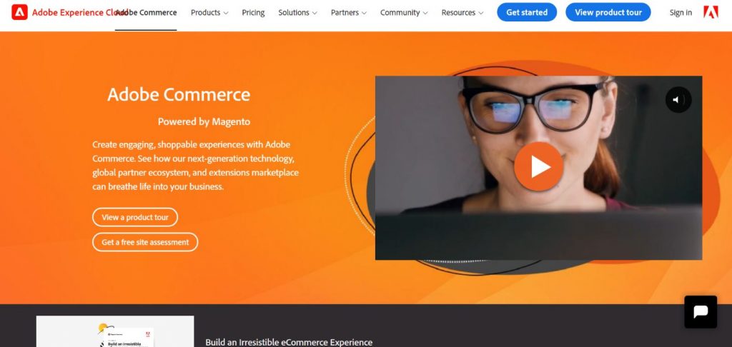Screen dimensions: 732x347
Task: Click View a product tour outlined button
Action: coord(135,217)
